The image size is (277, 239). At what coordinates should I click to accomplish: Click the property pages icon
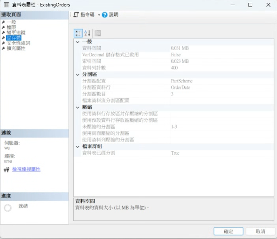coord(97,33)
